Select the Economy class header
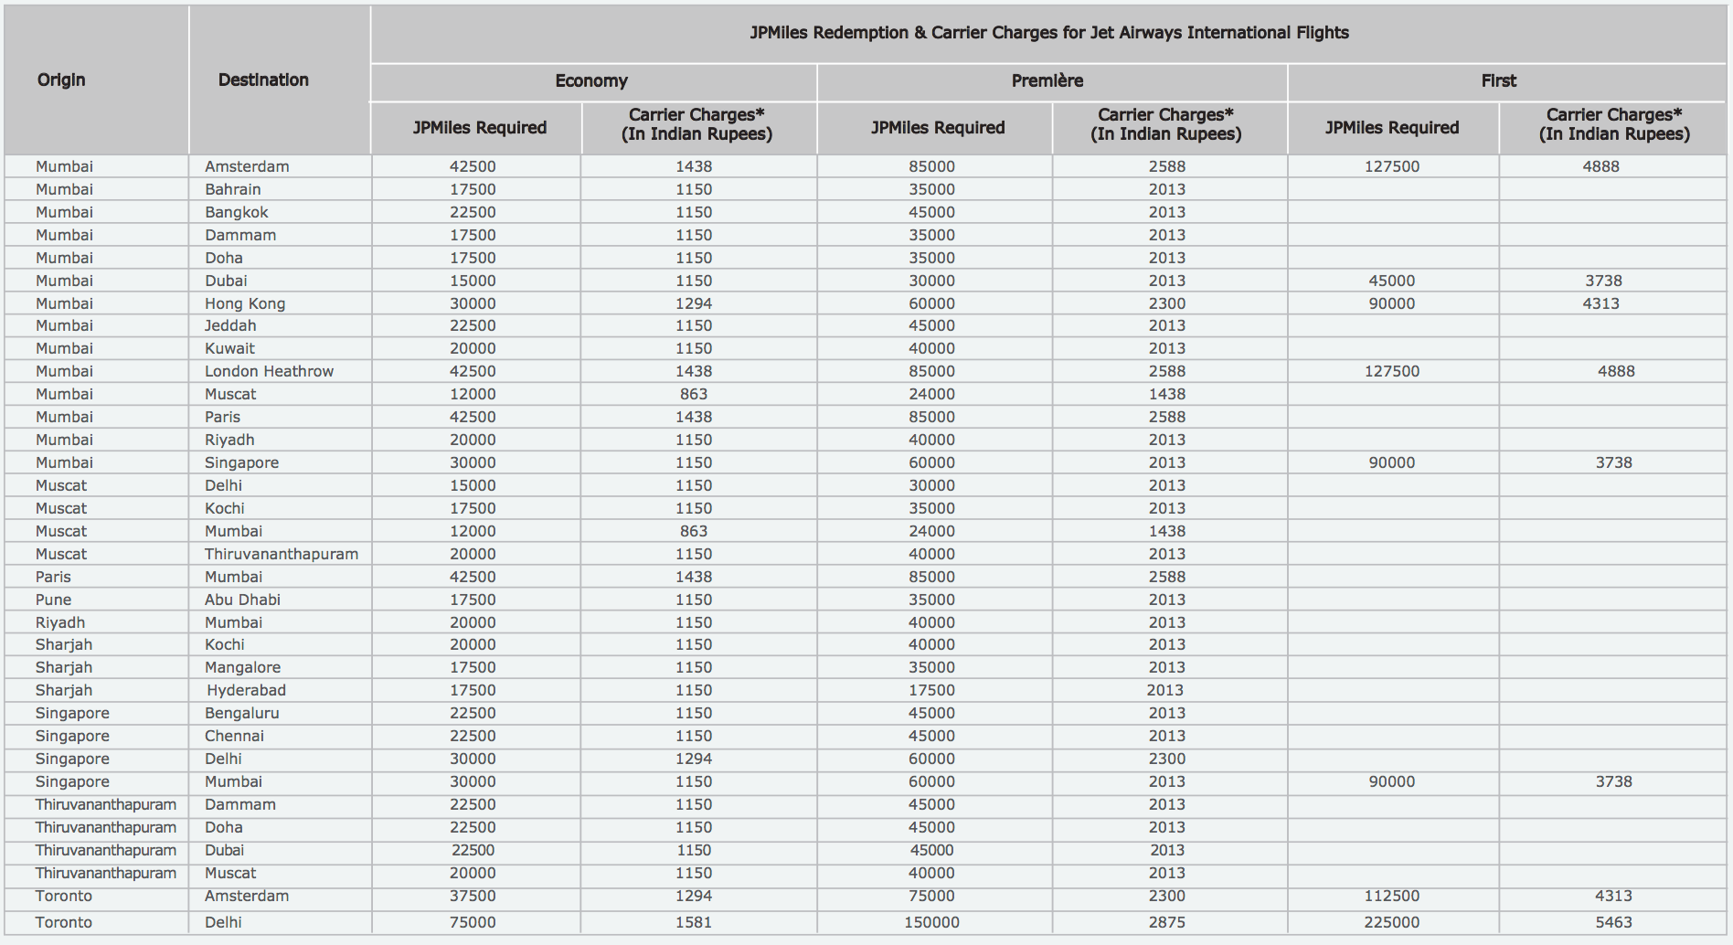 coord(591,80)
